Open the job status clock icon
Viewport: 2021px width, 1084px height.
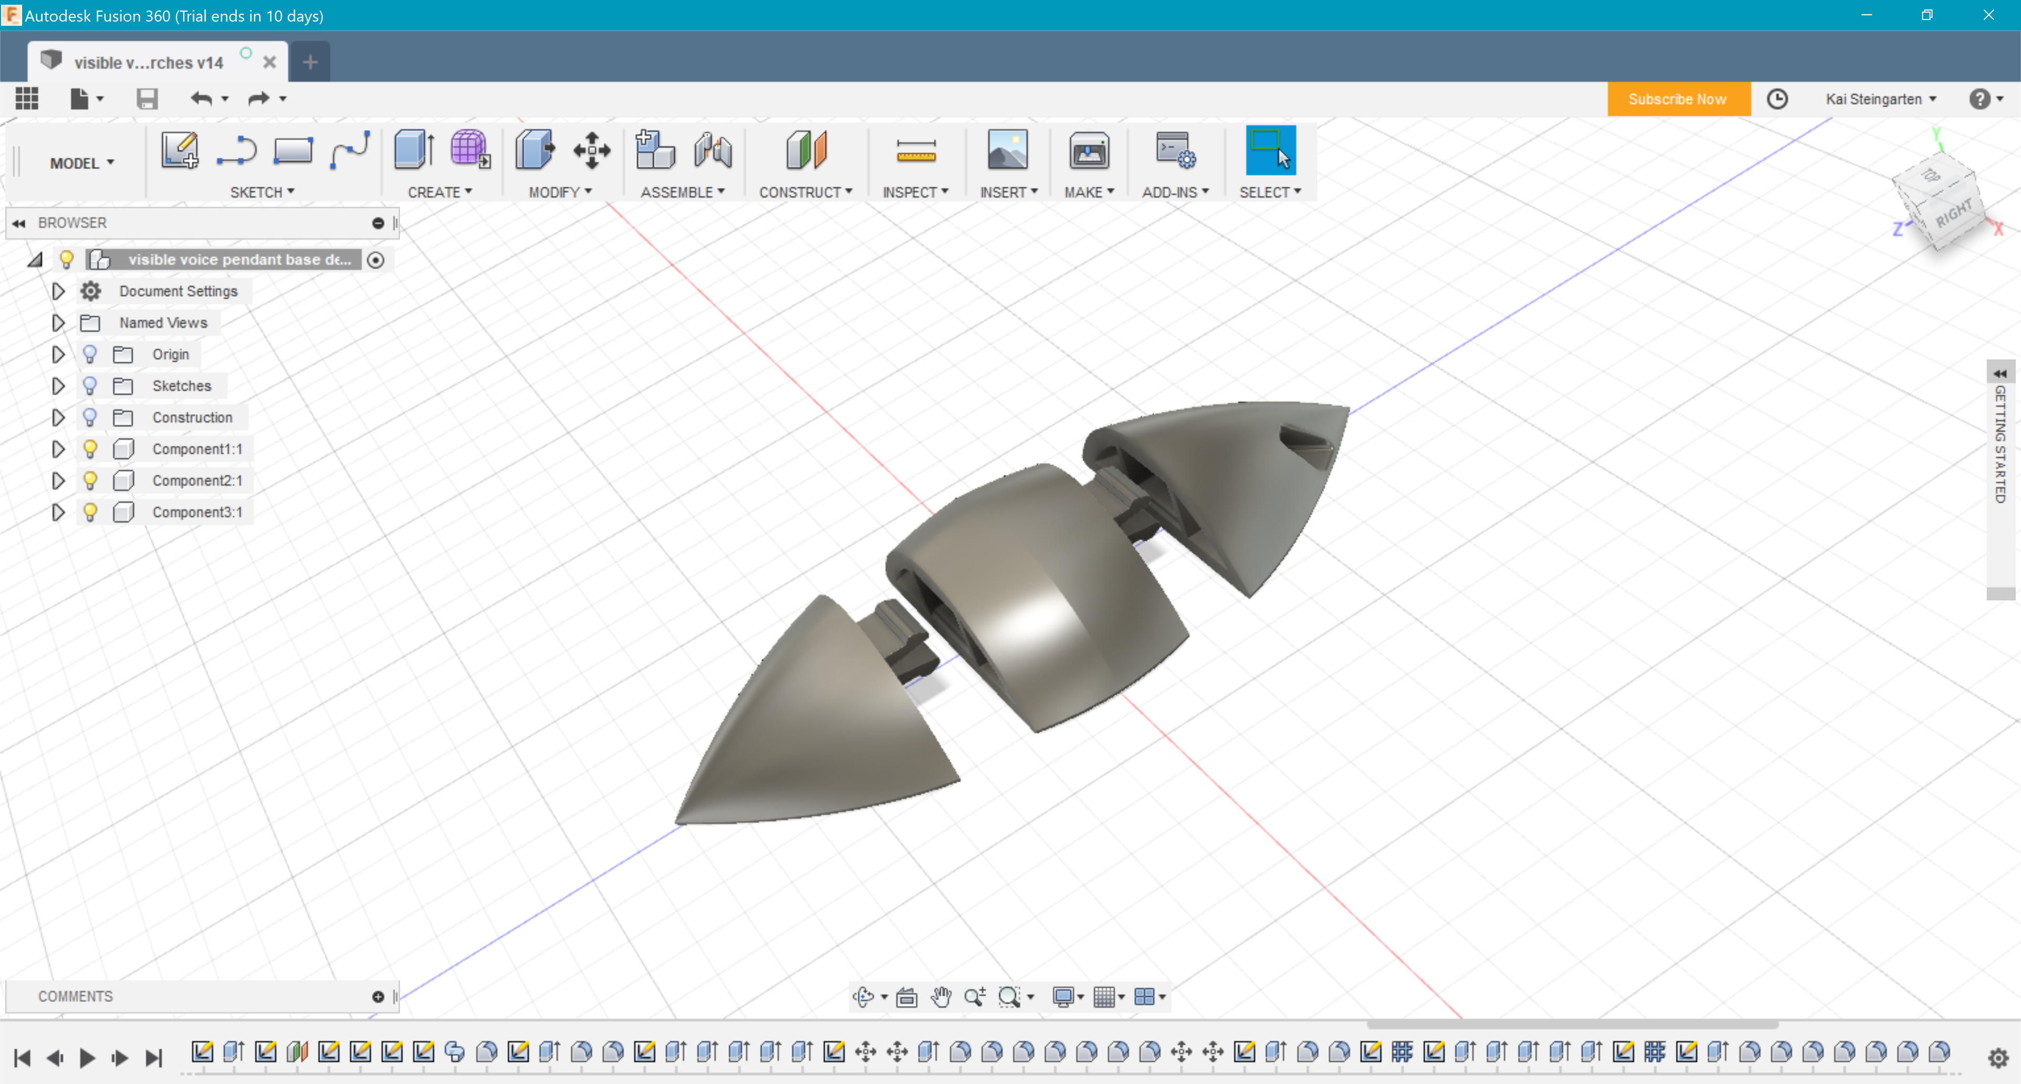click(x=1777, y=99)
